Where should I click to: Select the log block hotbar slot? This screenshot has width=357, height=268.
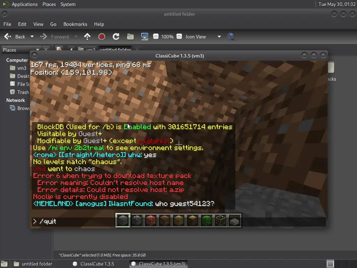[x=192, y=221]
